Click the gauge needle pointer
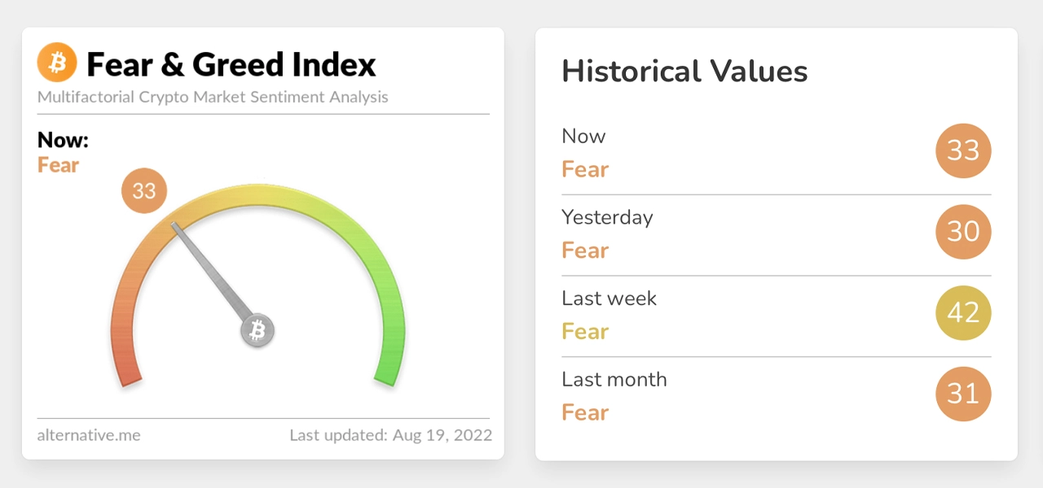This screenshot has width=1043, height=488. [212, 271]
